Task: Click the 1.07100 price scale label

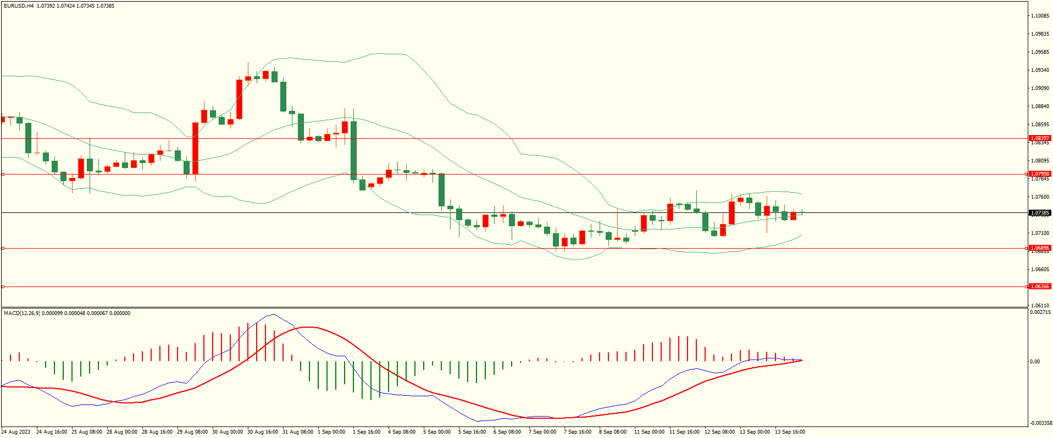Action: tap(1040, 233)
